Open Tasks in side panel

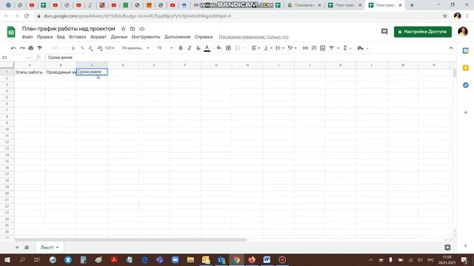click(466, 85)
